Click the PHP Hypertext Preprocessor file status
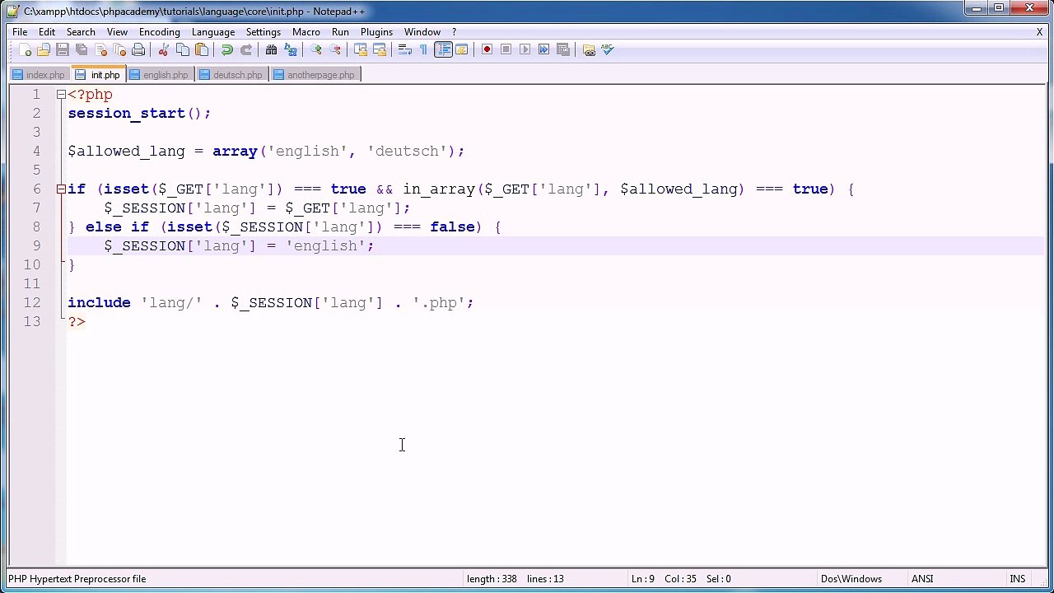This screenshot has width=1054, height=593. (x=77, y=579)
